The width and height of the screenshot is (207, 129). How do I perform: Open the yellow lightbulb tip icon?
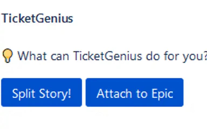[x=8, y=56]
